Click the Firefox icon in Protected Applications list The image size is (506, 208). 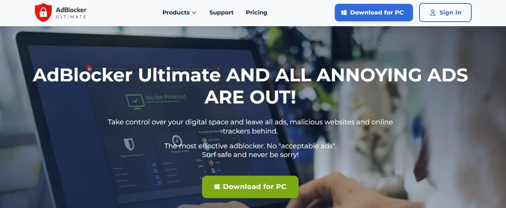211,163
